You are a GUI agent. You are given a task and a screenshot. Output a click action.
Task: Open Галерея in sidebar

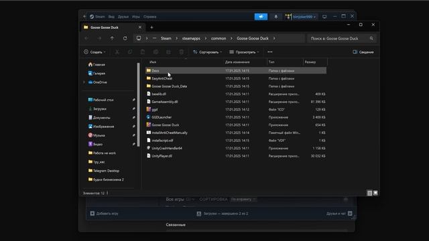pyautogui.click(x=97, y=73)
